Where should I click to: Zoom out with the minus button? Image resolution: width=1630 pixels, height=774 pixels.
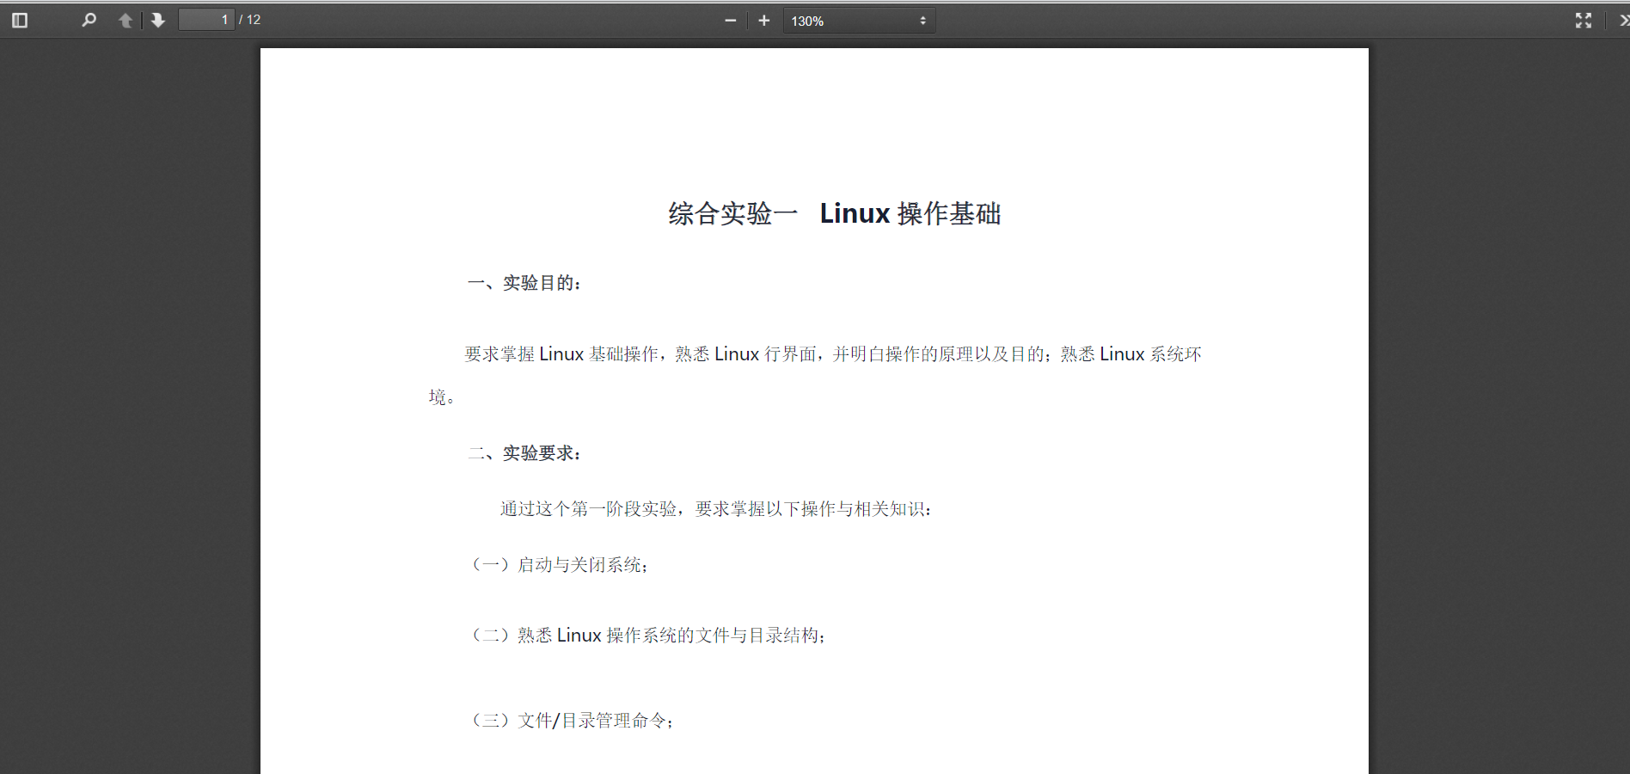tap(731, 20)
